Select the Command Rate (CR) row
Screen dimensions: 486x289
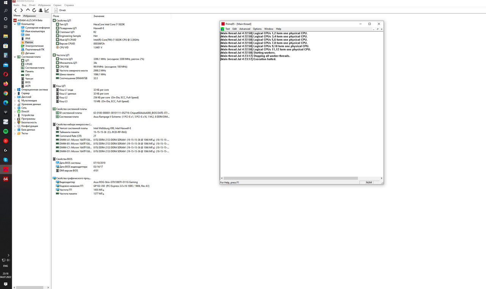(x=111, y=136)
